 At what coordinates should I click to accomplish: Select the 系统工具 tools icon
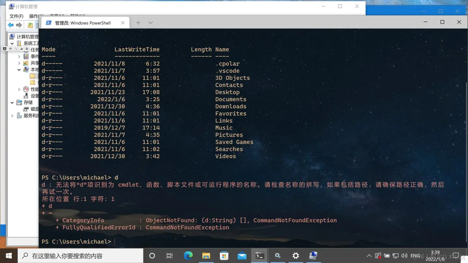(19, 43)
